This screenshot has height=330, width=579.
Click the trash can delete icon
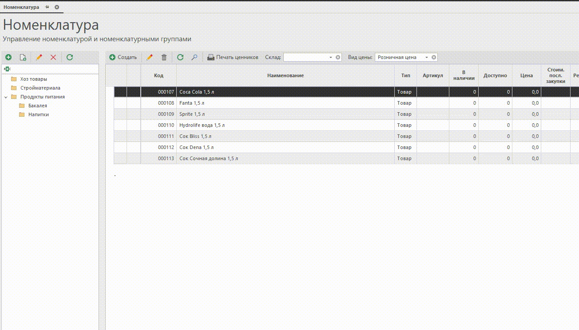coord(164,57)
